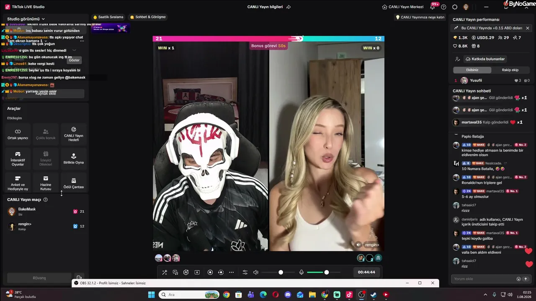Open İnteraktif Oyunlar
This screenshot has height=301, width=536.
pyautogui.click(x=18, y=159)
